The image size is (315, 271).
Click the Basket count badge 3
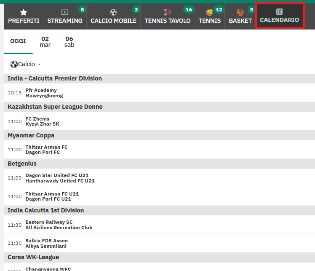point(251,9)
